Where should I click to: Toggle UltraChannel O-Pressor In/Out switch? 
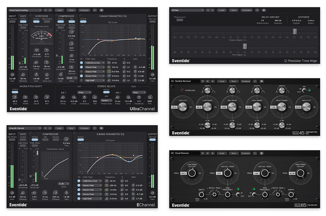tap(36, 22)
